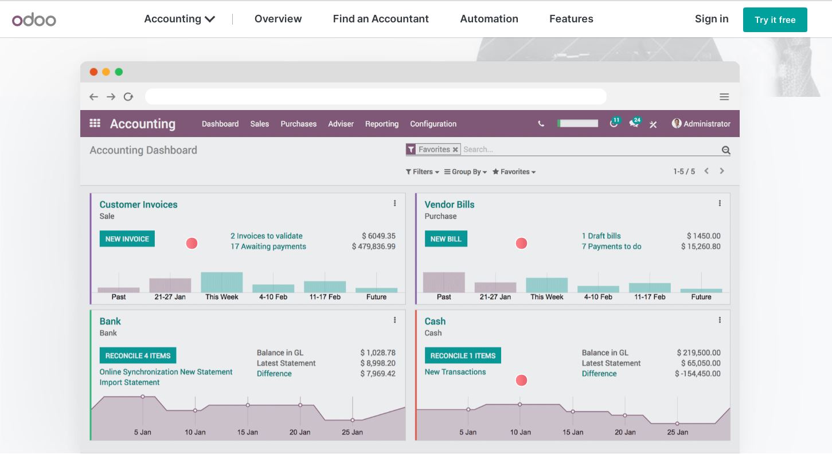Open Customer Invoices card options menu
This screenshot has width=832, height=474.
coord(394,203)
